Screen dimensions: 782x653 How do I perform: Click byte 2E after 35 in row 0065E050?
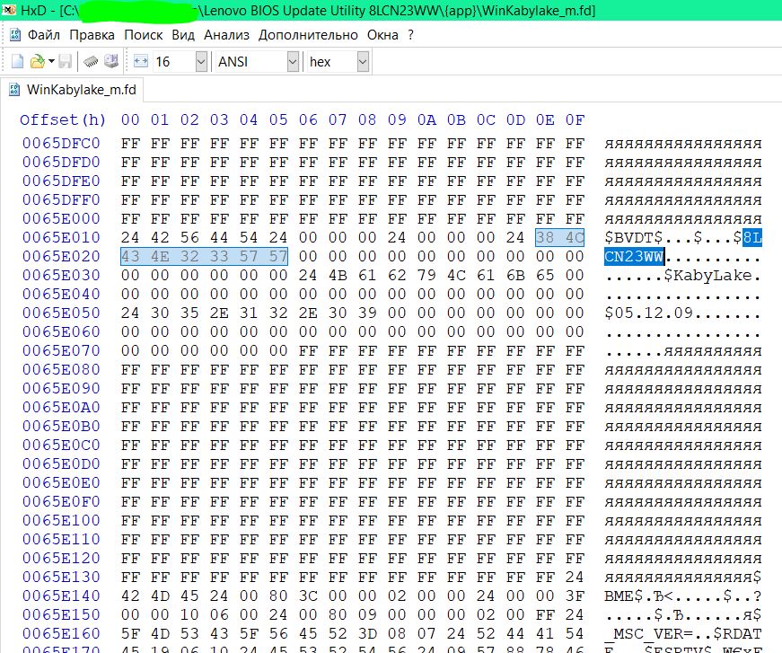point(219,313)
